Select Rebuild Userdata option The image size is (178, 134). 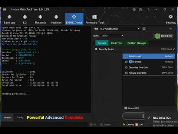click(x=149, y=73)
